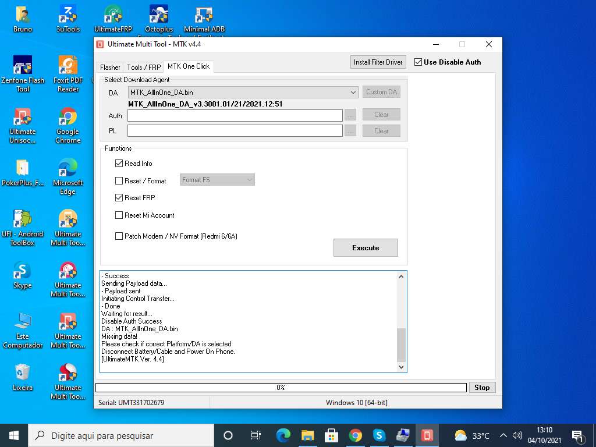Launch Zenfone Flash Tool from the desktop
Viewport: 596px width, 447px height.
(23, 74)
